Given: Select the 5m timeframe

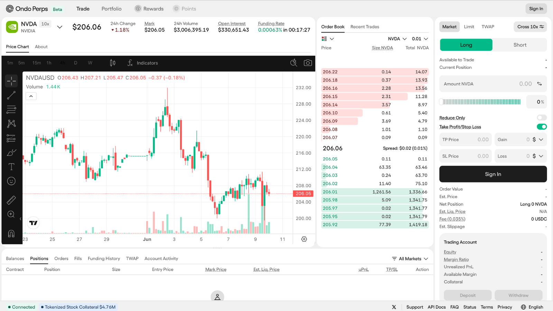Looking at the screenshot, I should pyautogui.click(x=21, y=63).
